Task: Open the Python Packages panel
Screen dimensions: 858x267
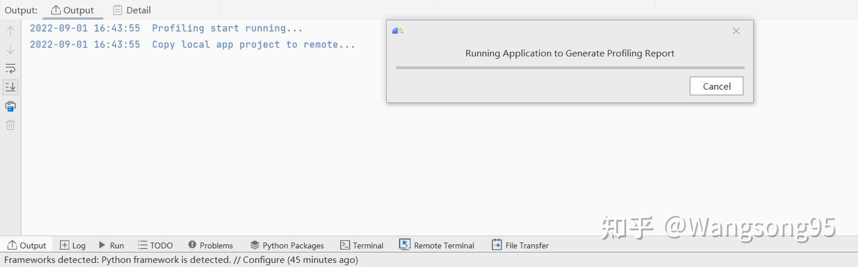Action: [287, 245]
